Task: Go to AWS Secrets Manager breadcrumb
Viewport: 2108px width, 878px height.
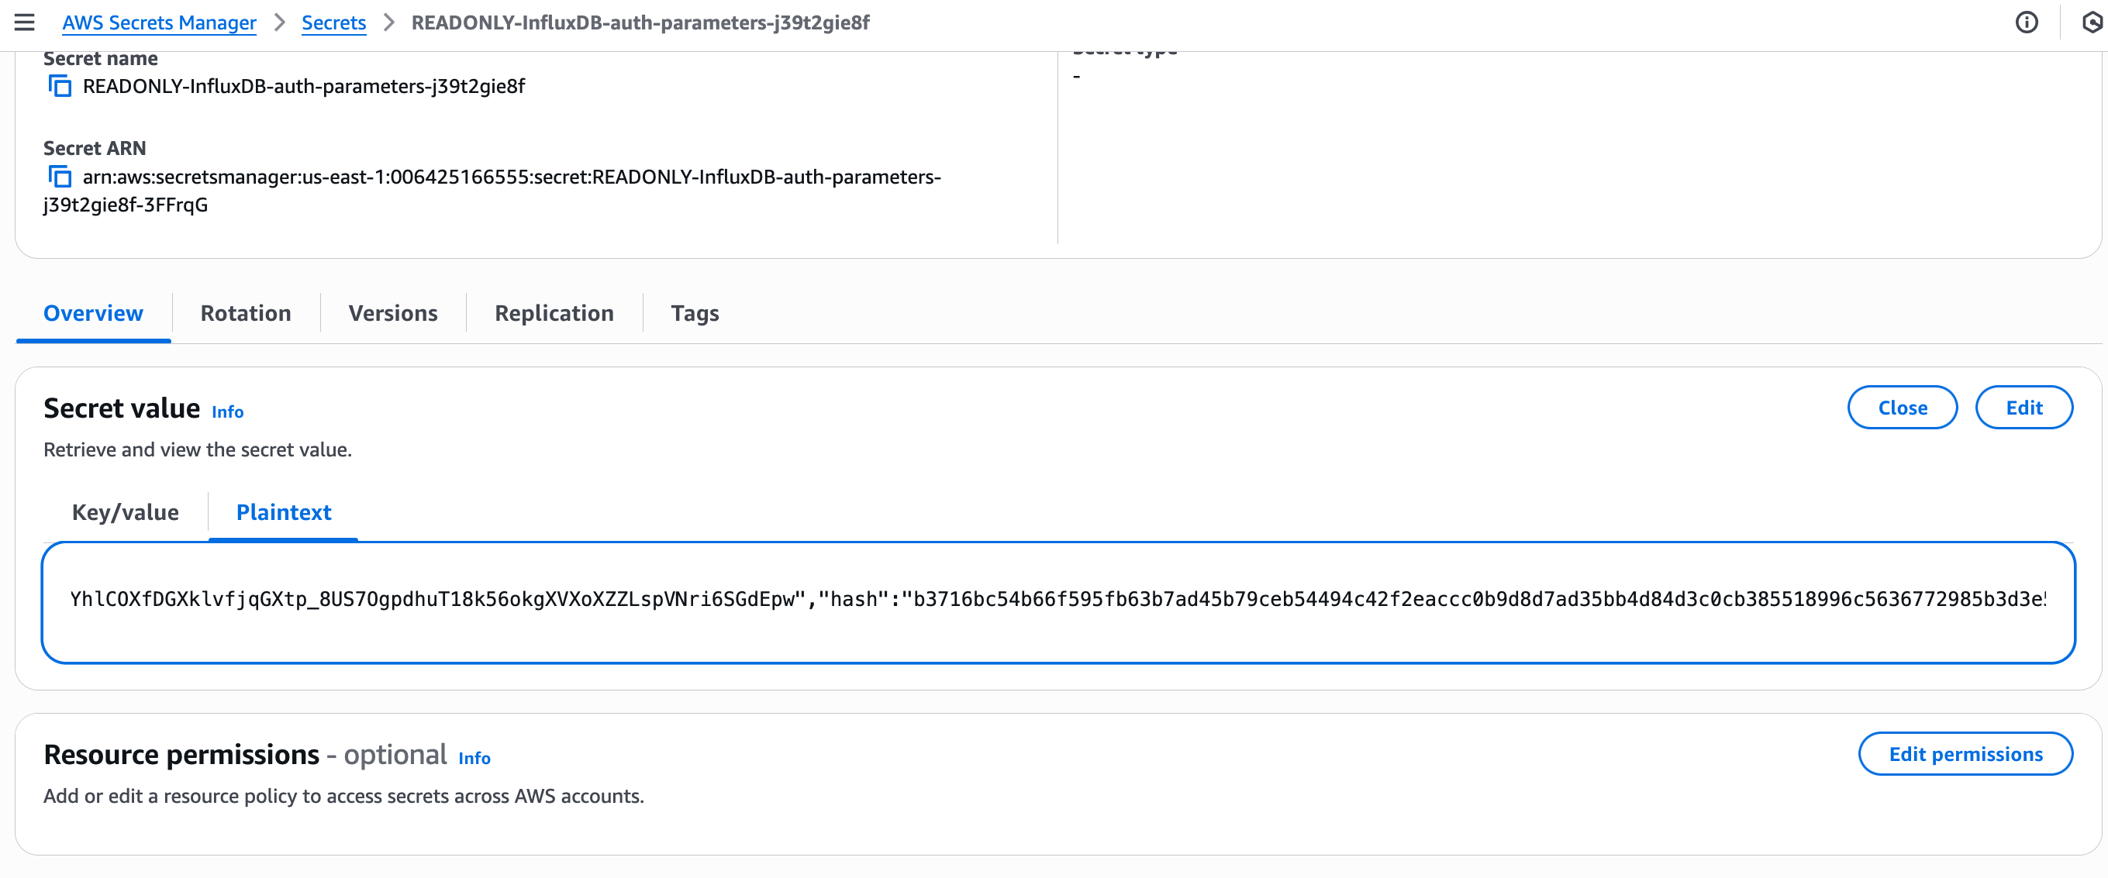Action: tap(159, 22)
